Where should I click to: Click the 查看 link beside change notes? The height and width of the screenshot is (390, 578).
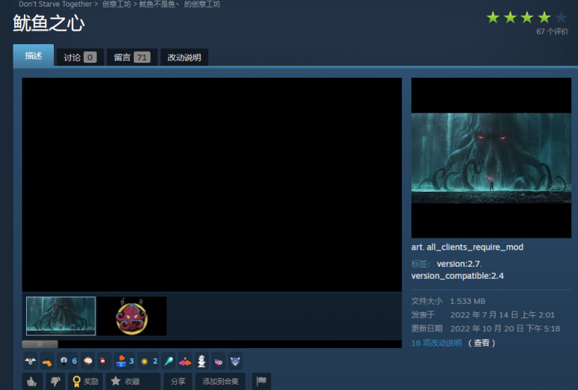[x=482, y=343]
